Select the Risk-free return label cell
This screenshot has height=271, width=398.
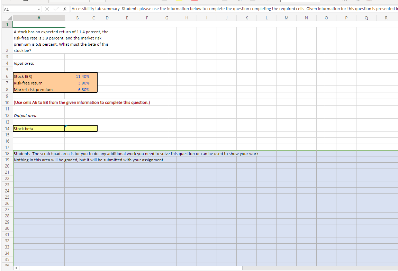pos(39,83)
